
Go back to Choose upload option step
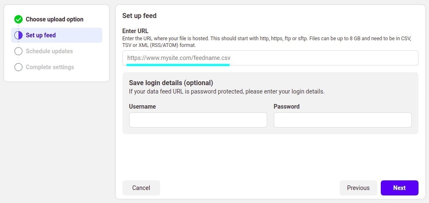pyautogui.click(x=55, y=19)
